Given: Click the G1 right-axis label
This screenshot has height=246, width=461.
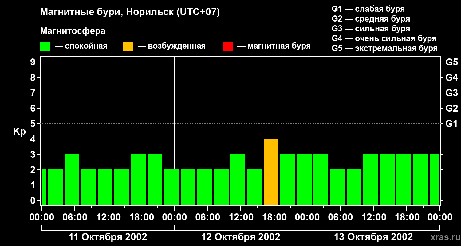Looking at the screenshot, I should [x=452, y=124].
